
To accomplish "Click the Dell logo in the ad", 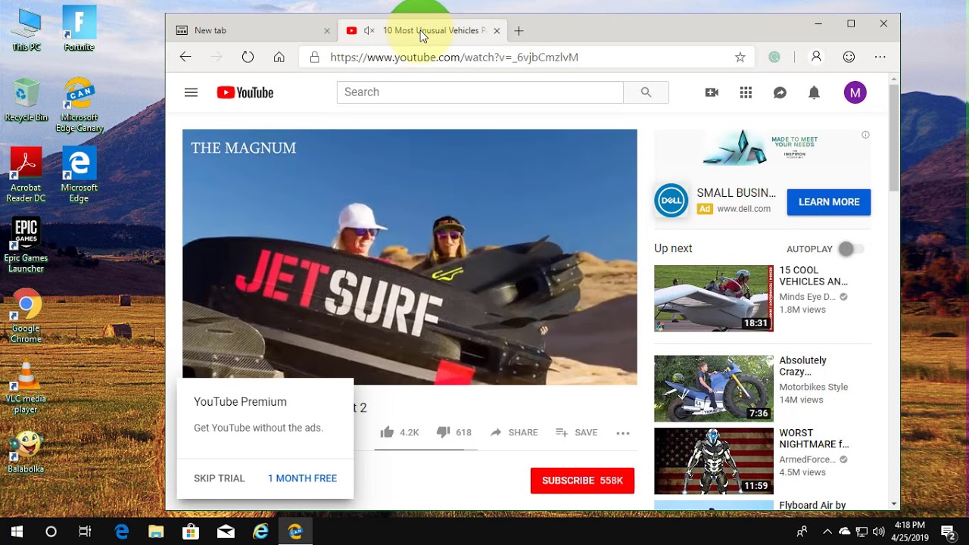I will coord(671,201).
